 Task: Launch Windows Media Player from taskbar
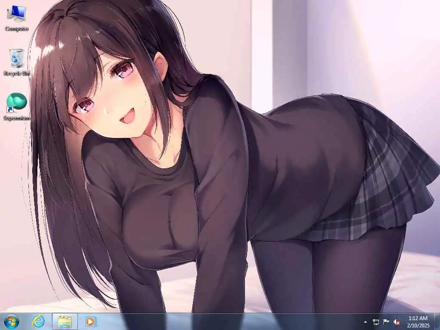[x=91, y=321]
